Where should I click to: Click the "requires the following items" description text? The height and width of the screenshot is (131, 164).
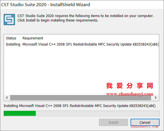[x=86, y=16]
